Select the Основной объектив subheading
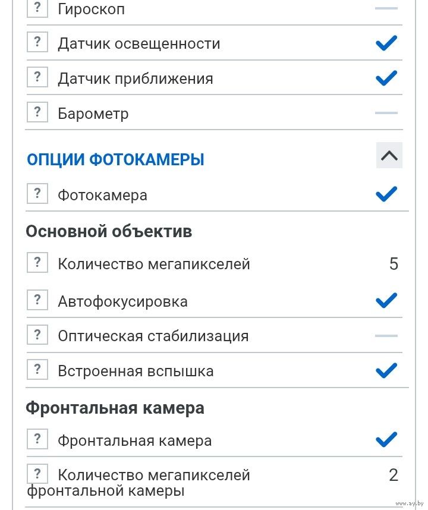 109,232
